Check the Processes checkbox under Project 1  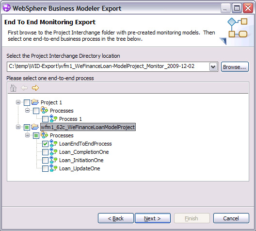tap(36, 111)
